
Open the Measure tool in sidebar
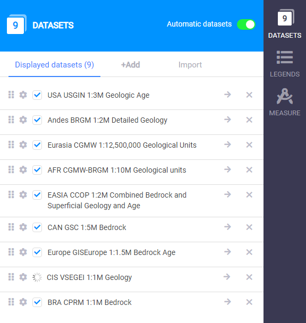(x=285, y=102)
